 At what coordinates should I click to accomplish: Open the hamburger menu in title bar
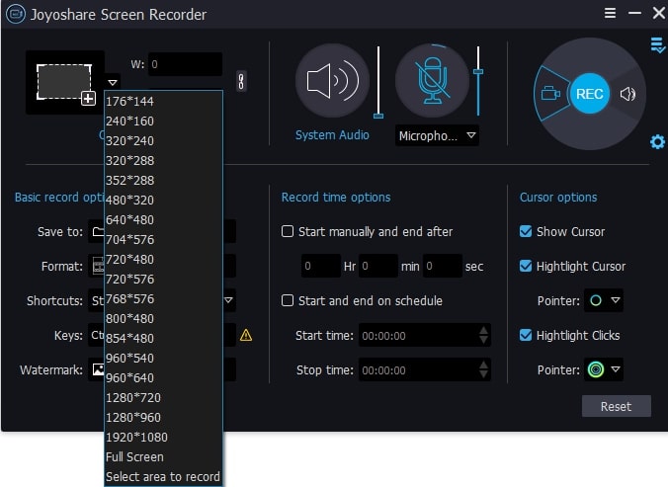[x=610, y=13]
